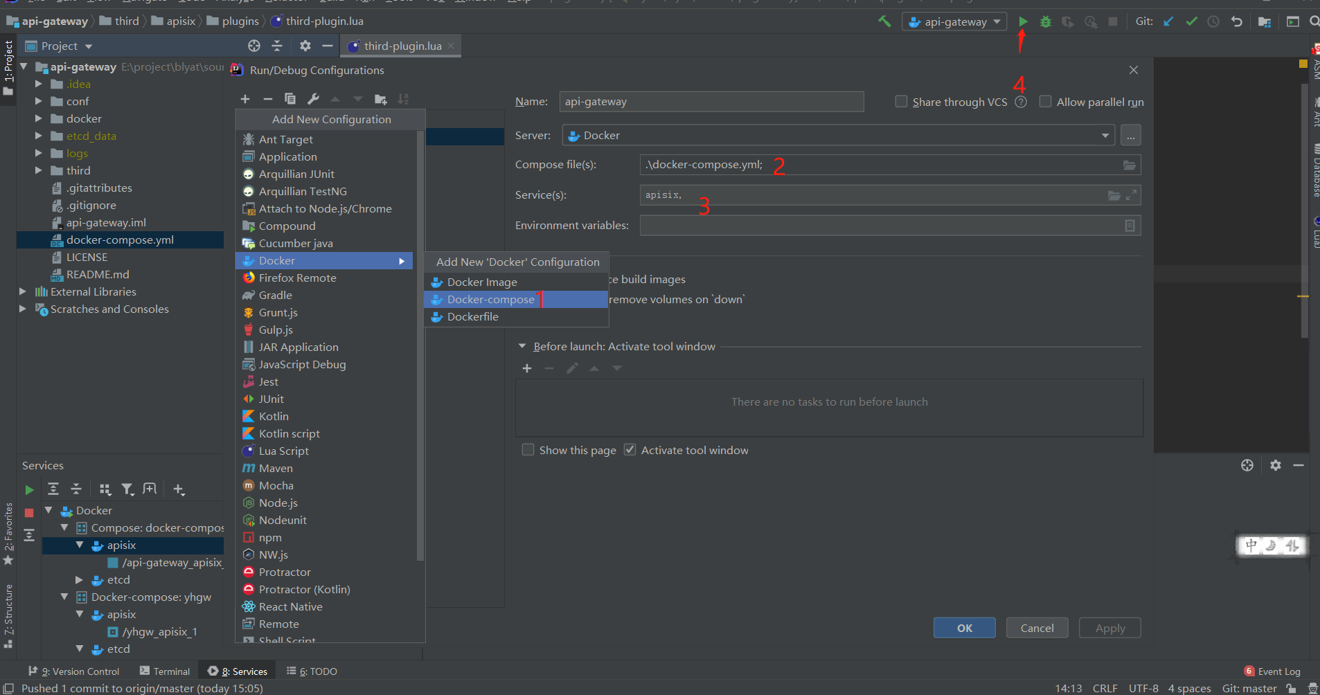Click the locate target icon in Project panel
The width and height of the screenshot is (1320, 695).
coord(254,46)
